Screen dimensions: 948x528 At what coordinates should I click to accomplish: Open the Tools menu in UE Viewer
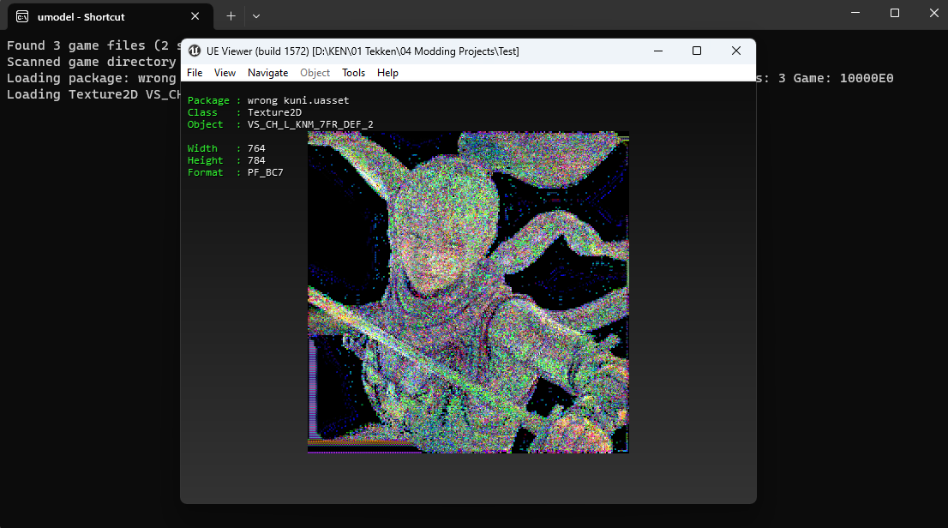[x=354, y=73]
